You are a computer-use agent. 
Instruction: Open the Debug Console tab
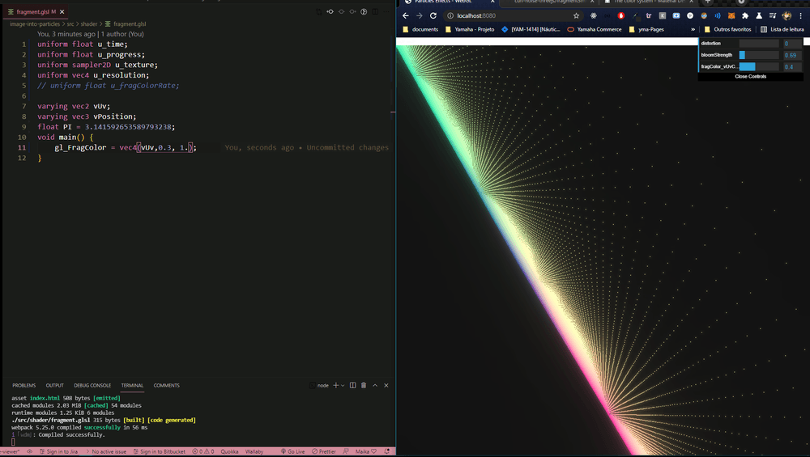pyautogui.click(x=92, y=385)
